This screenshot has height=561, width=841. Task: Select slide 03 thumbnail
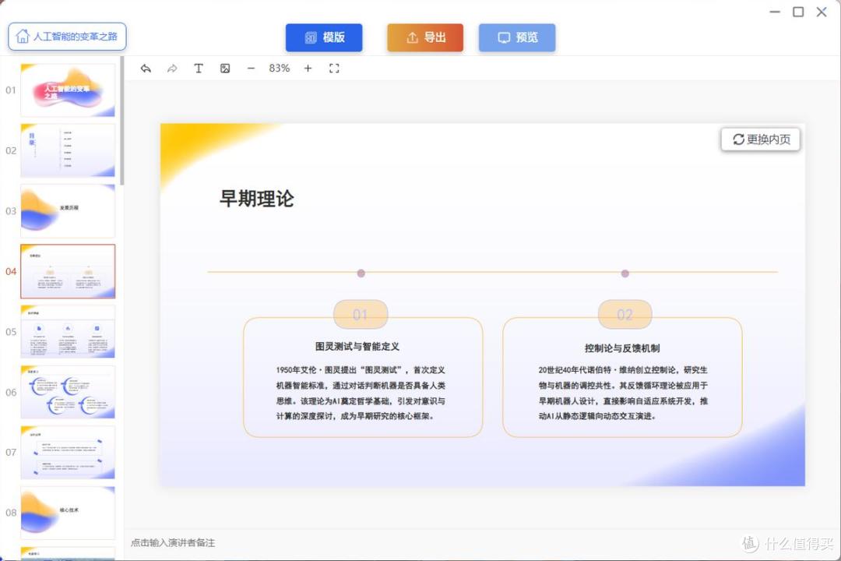[68, 211]
